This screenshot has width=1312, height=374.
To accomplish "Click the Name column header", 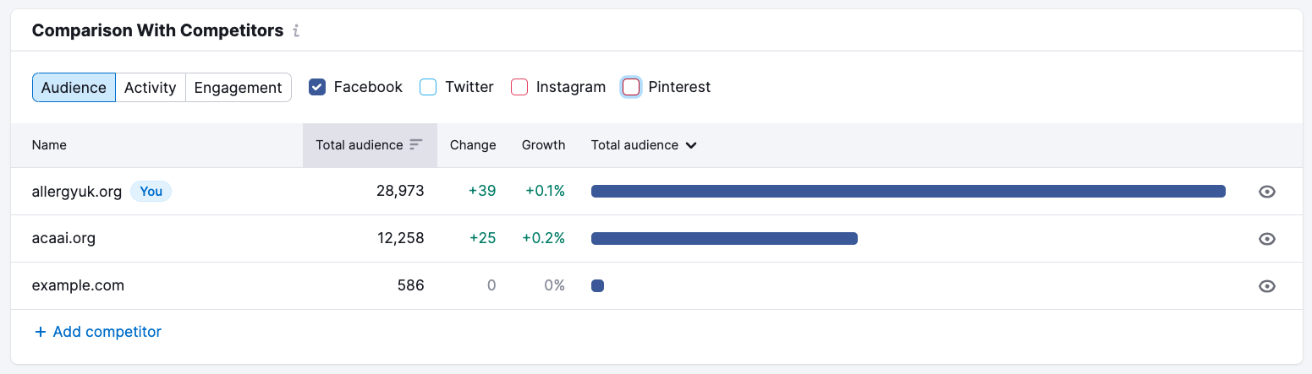I will [49, 145].
